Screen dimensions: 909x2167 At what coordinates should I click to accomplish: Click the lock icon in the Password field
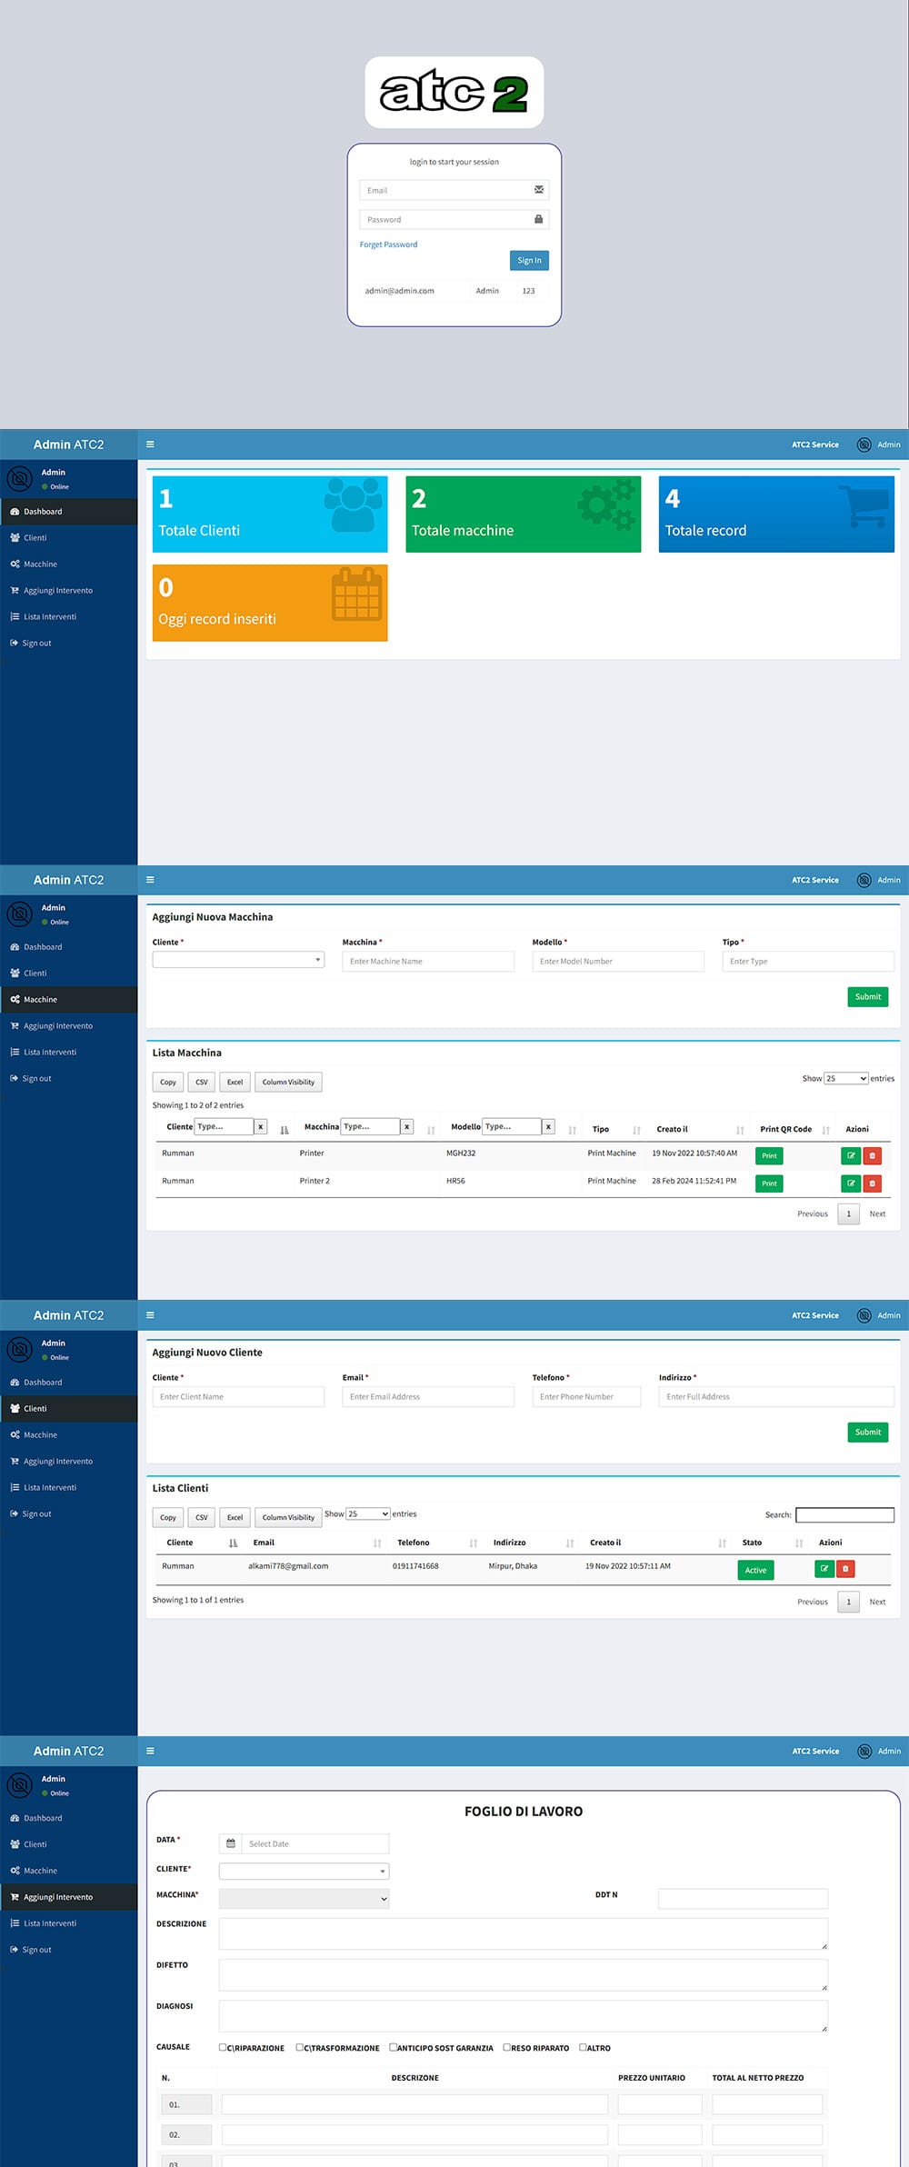click(538, 219)
